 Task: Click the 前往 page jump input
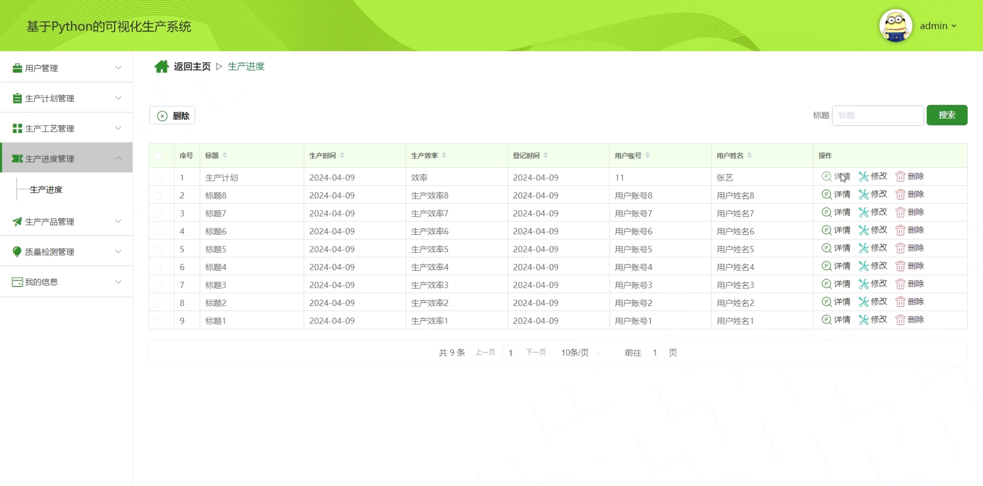point(655,352)
